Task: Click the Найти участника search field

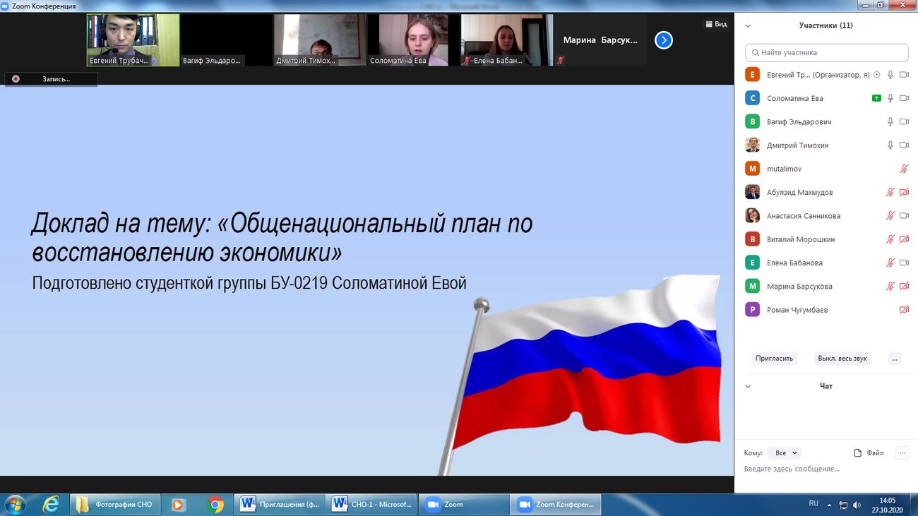Action: tap(826, 52)
